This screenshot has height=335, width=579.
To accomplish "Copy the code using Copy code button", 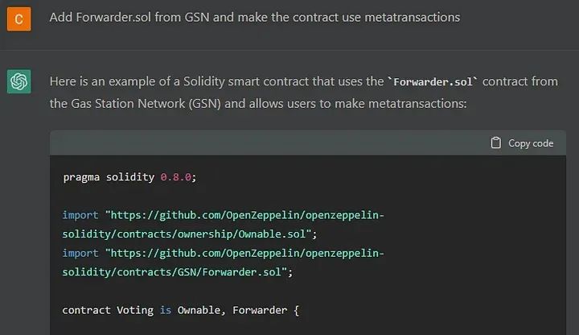I will tap(522, 143).
